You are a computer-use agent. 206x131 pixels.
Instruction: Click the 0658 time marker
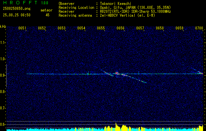(159, 28)
